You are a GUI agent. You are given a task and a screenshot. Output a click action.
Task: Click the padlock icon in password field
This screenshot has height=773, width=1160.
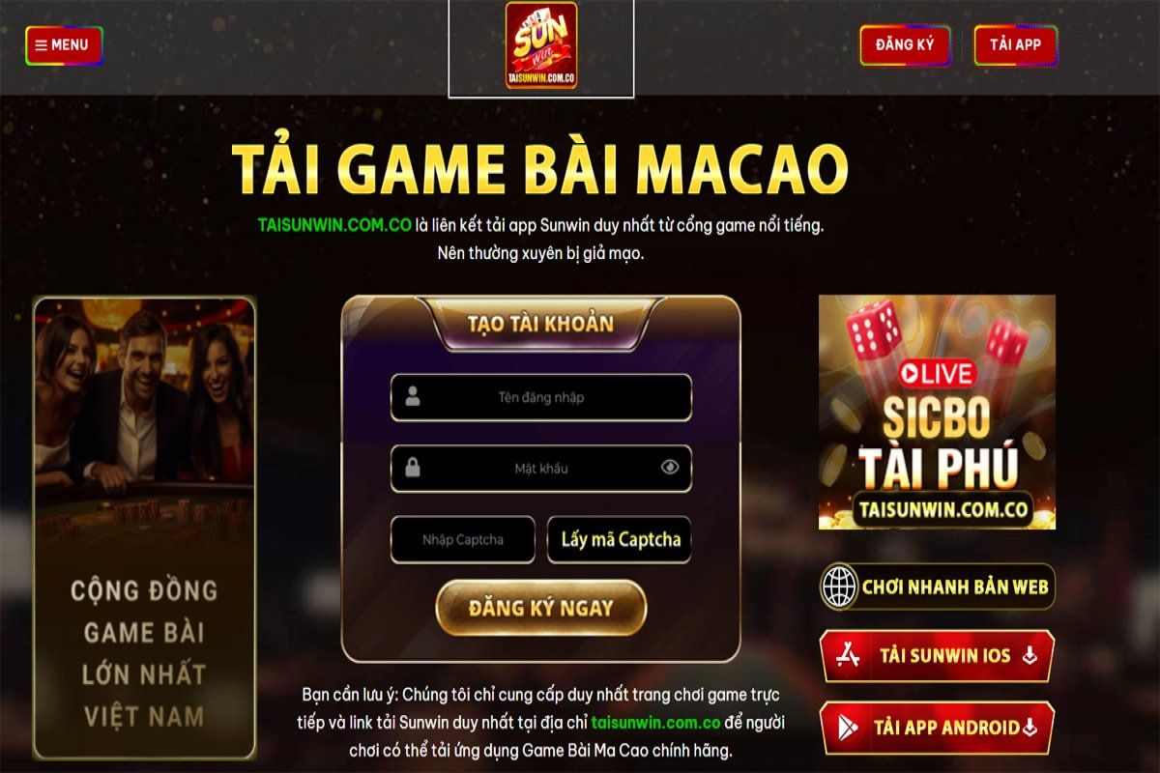[413, 469]
